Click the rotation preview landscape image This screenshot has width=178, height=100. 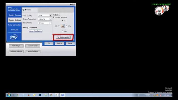pos(63,26)
